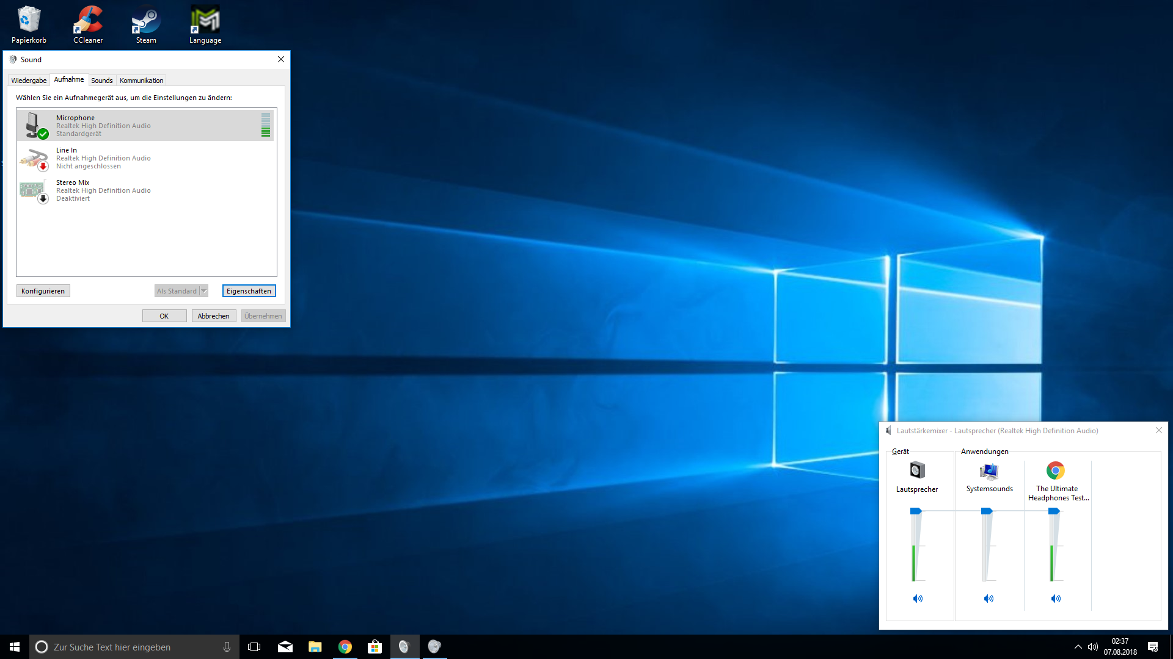Expand the Als Standard dropdown arrow

pyautogui.click(x=204, y=291)
